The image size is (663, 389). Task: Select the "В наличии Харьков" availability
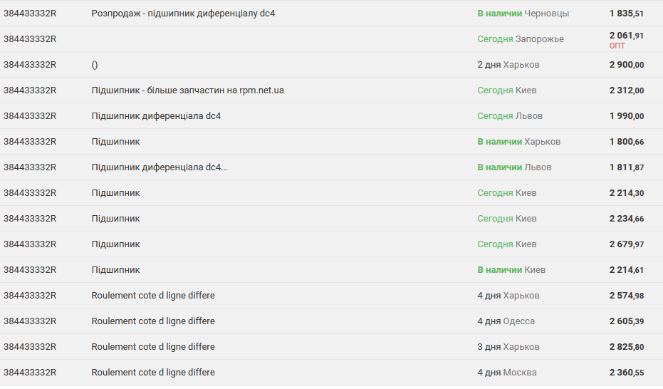tap(518, 142)
